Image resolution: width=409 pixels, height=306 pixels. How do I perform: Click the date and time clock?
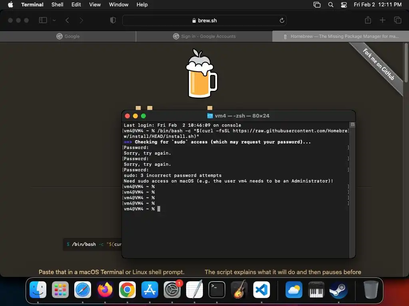(377, 4)
